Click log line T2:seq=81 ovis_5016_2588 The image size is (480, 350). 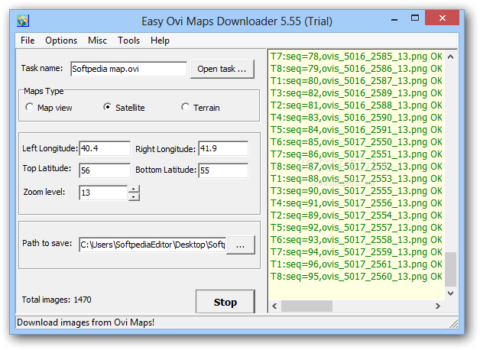(x=356, y=105)
